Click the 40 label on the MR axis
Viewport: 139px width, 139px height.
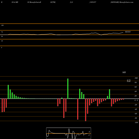click(136, 91)
